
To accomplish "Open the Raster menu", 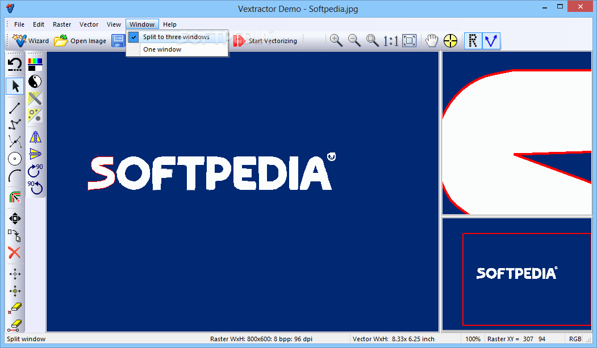I will (62, 24).
